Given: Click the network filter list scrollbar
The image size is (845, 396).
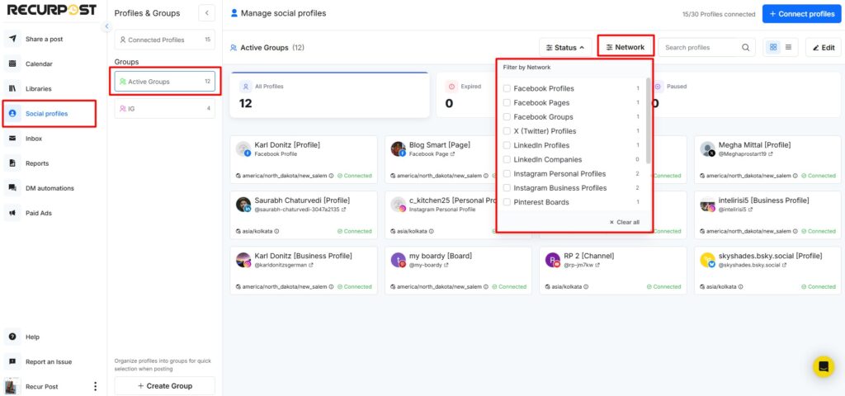Looking at the screenshot, I should (x=649, y=121).
